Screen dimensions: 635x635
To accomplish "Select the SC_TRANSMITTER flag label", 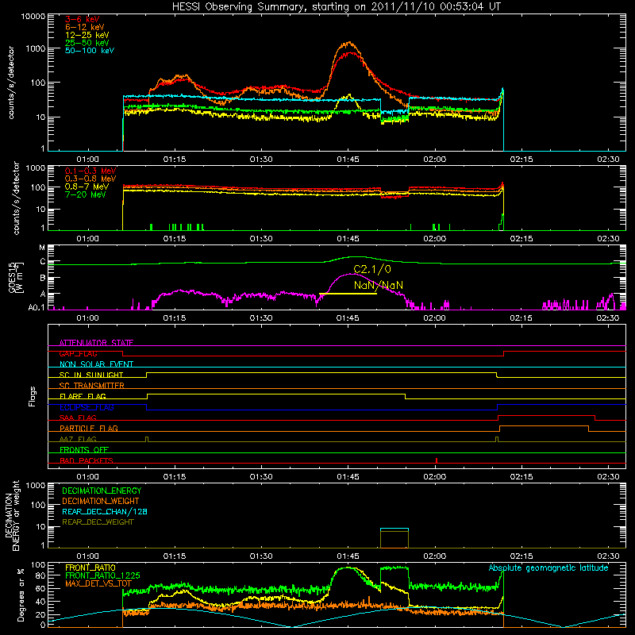I will click(x=92, y=386).
